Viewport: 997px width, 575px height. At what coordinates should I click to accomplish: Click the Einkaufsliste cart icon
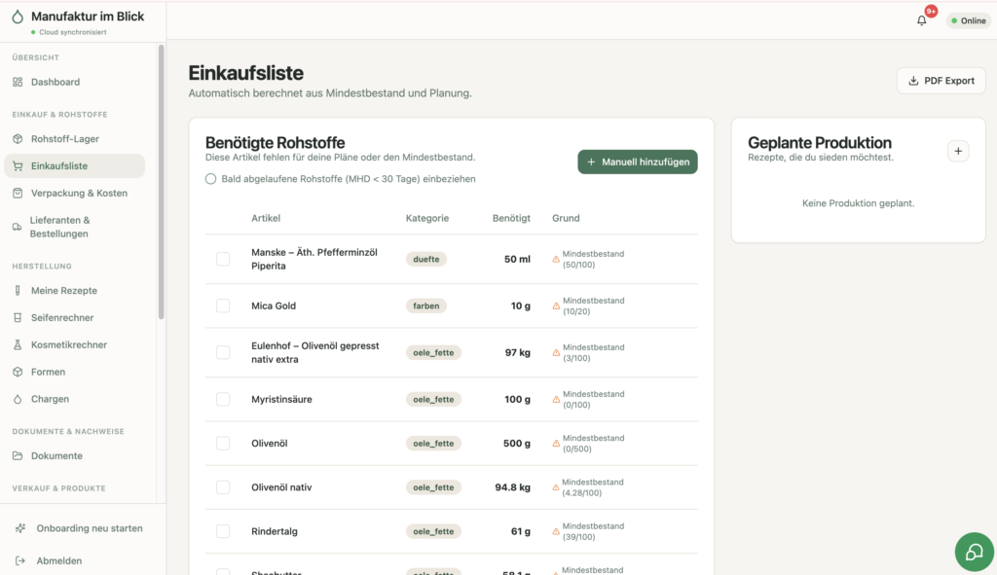tap(18, 165)
